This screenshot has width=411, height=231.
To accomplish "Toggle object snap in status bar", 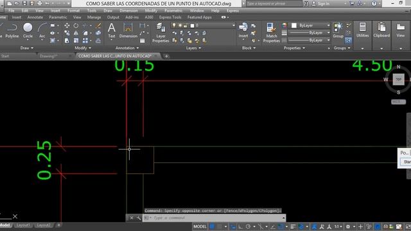I will (281, 227).
